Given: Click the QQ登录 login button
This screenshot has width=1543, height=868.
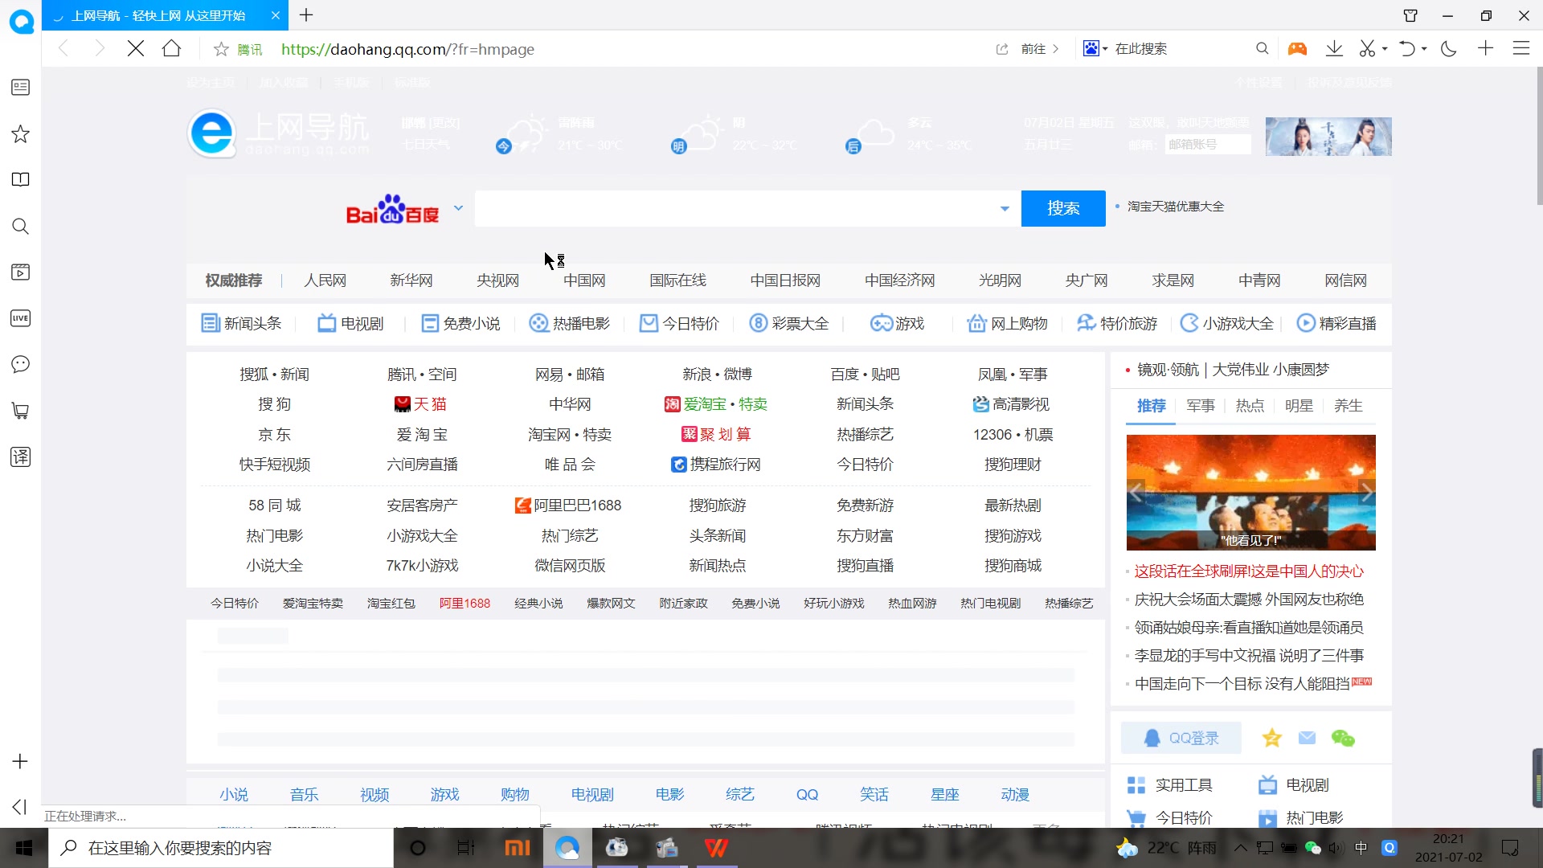Looking at the screenshot, I should 1180,737.
